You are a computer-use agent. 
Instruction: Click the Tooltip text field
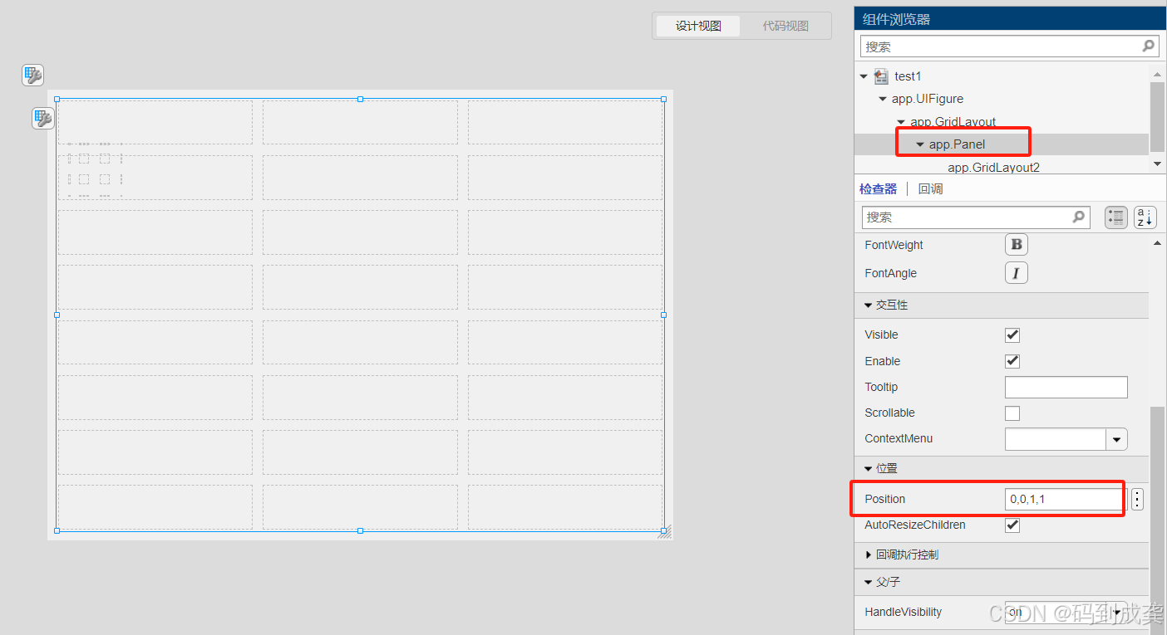point(1066,388)
